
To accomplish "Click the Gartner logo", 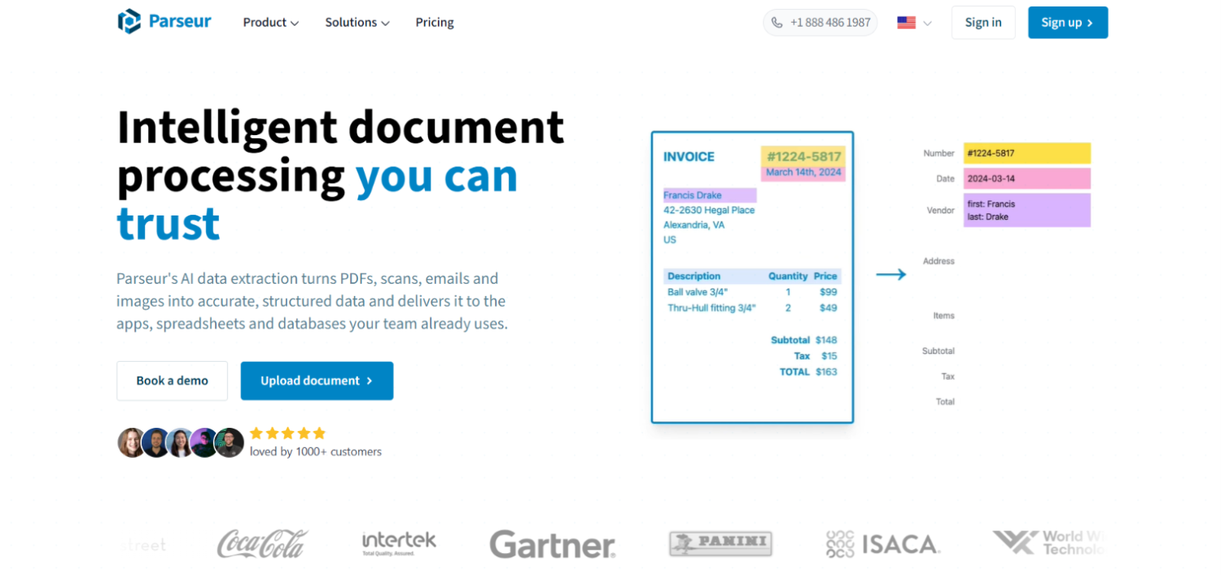I will click(552, 544).
